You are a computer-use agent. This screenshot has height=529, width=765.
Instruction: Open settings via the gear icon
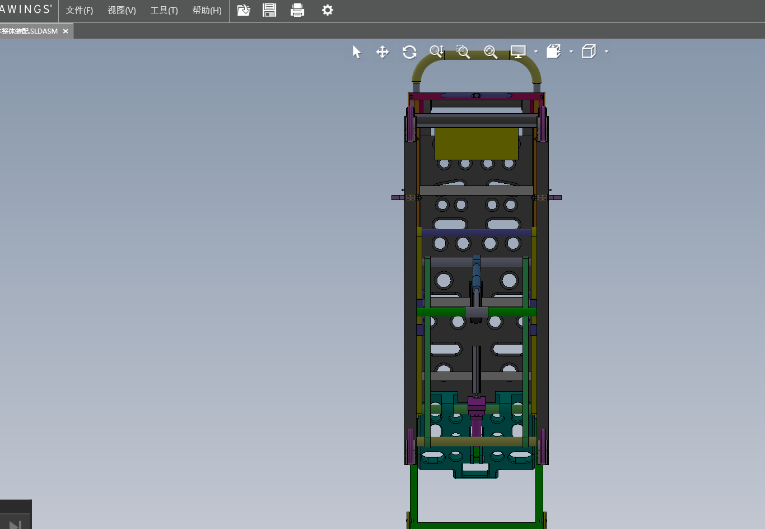coord(328,10)
